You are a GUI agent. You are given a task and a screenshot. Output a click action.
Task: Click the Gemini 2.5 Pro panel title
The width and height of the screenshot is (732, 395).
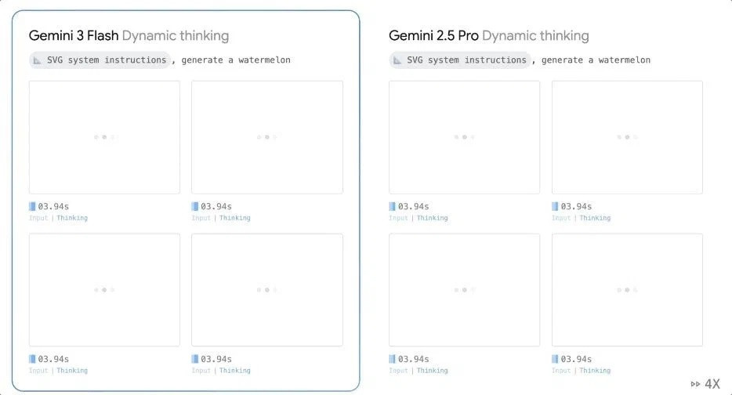433,35
